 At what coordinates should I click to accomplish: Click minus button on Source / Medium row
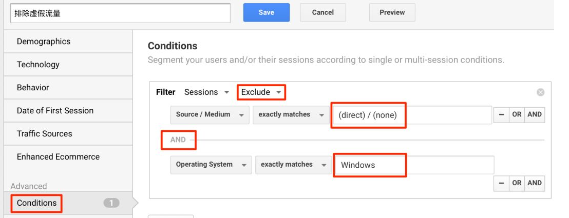pyautogui.click(x=501, y=114)
